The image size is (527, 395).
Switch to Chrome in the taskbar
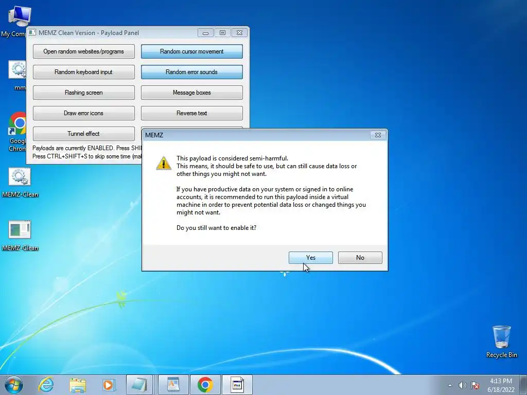(205, 385)
